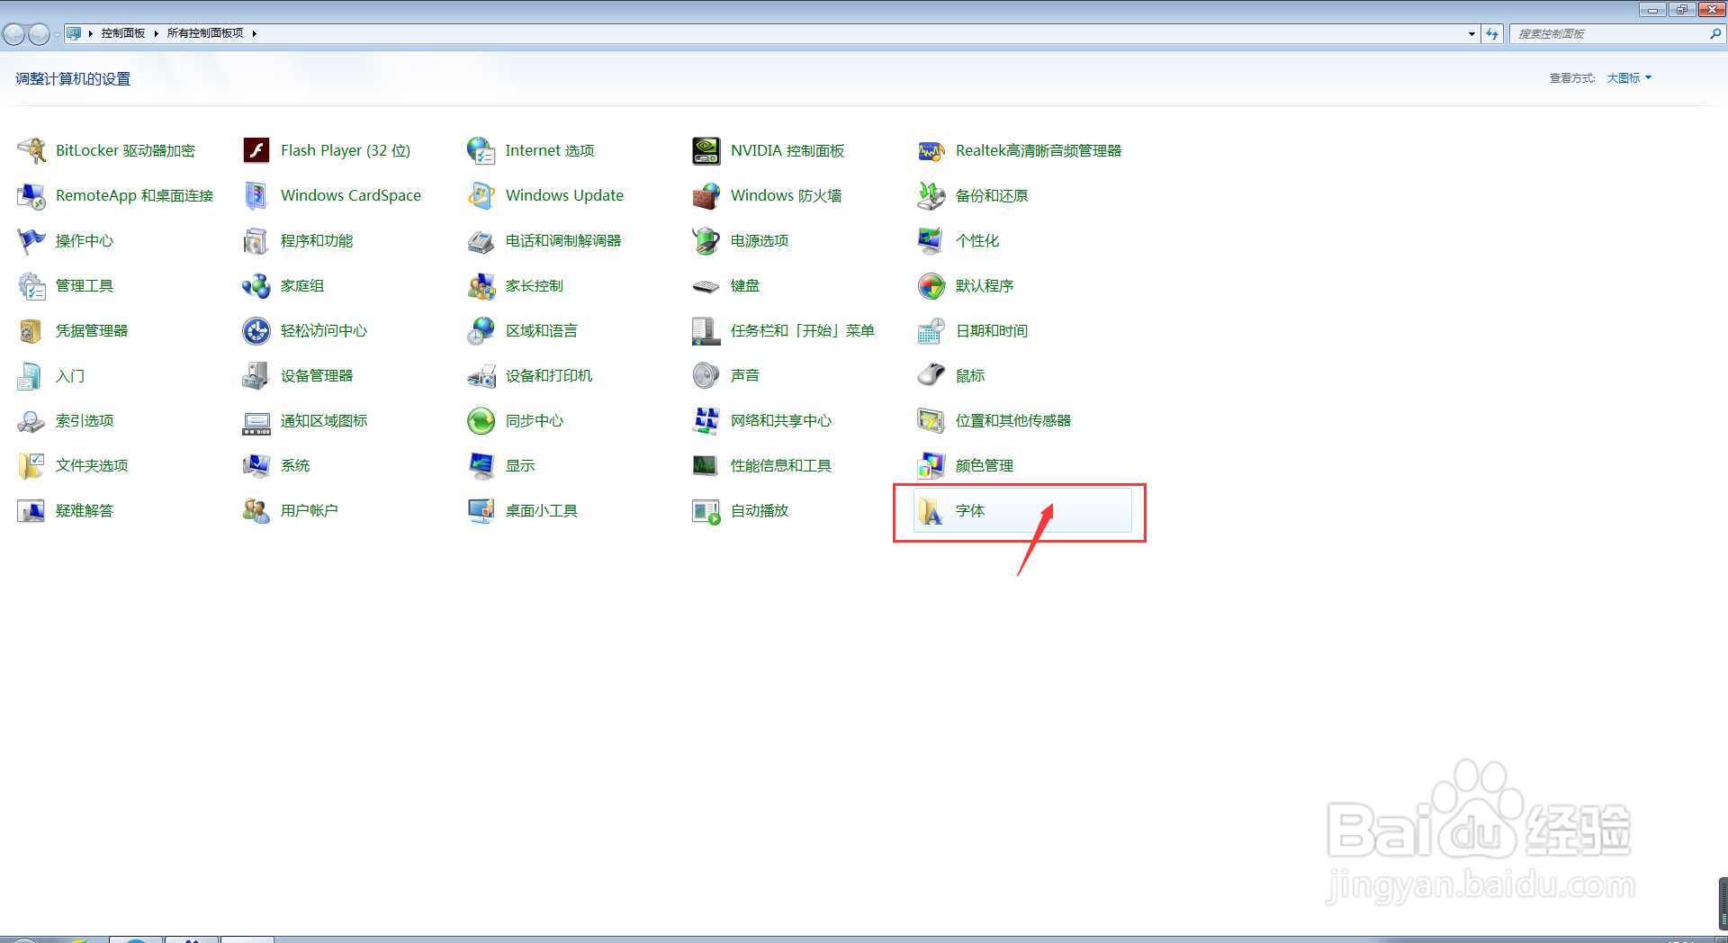The image size is (1728, 943).
Task: Open 颜色管理 icon
Action: [x=931, y=465]
